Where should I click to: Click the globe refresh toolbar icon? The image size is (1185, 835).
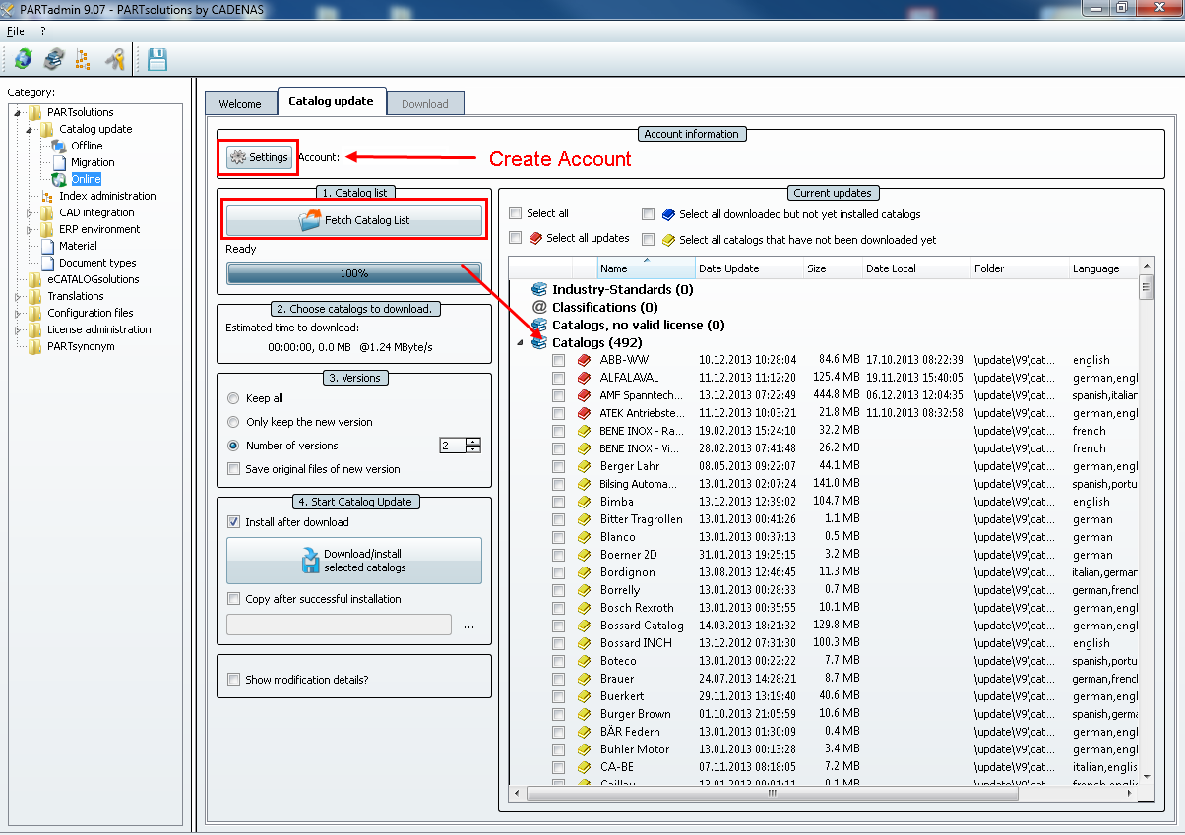[24, 59]
